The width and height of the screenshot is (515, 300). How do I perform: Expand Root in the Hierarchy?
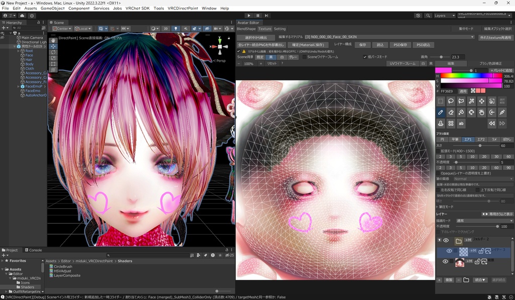tap(19, 51)
